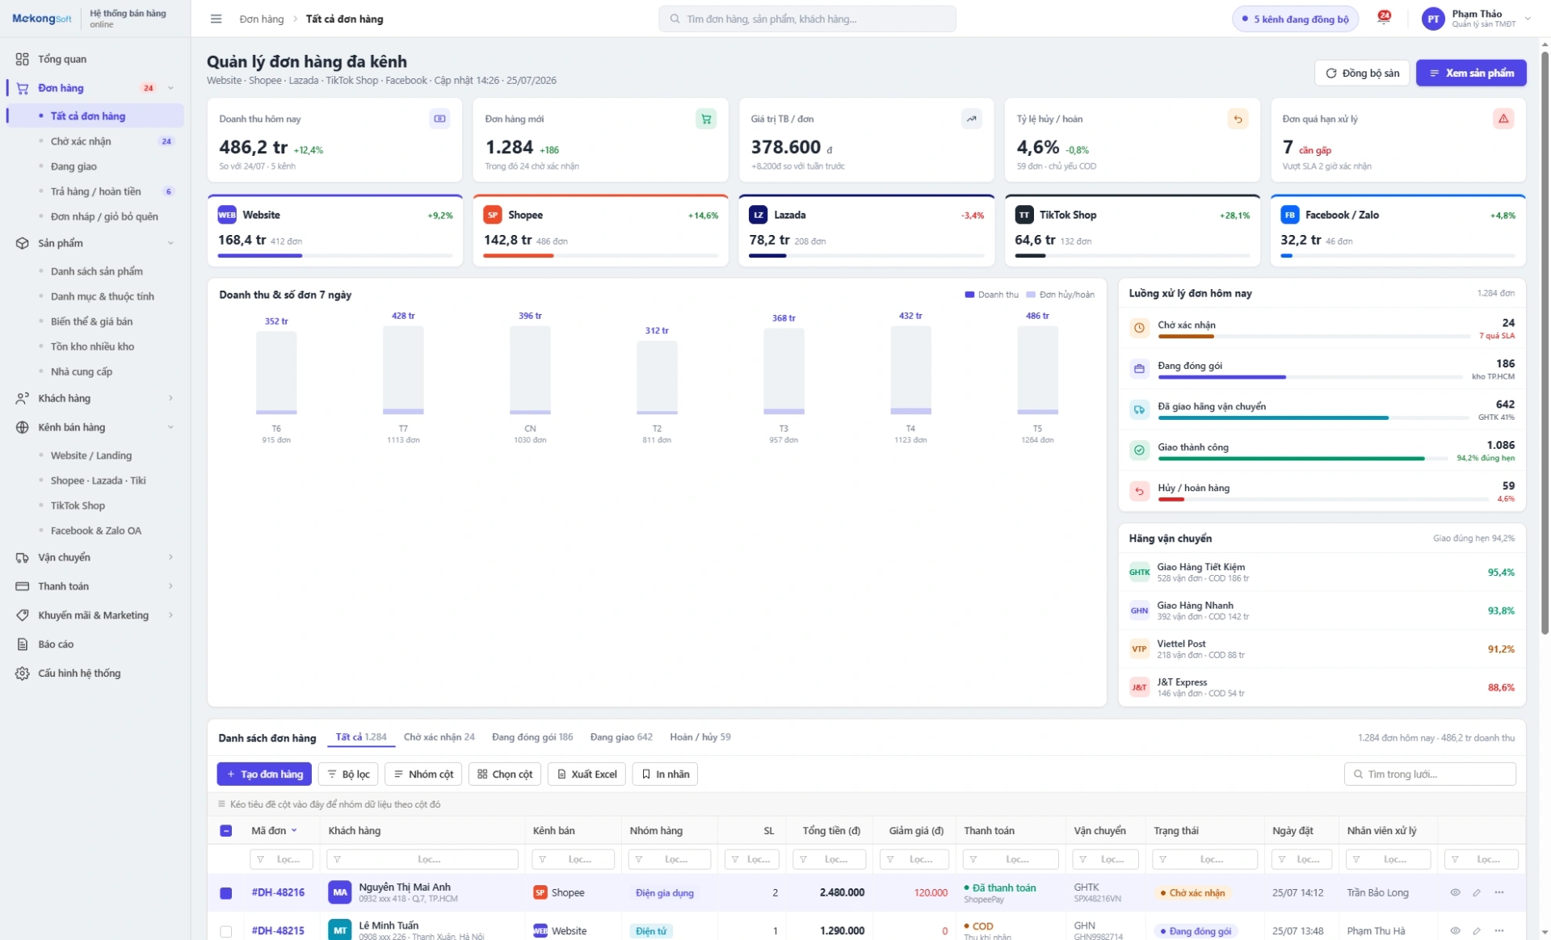Check the checkbox for order #DH-48215
The image size is (1551, 940).
[x=226, y=931]
